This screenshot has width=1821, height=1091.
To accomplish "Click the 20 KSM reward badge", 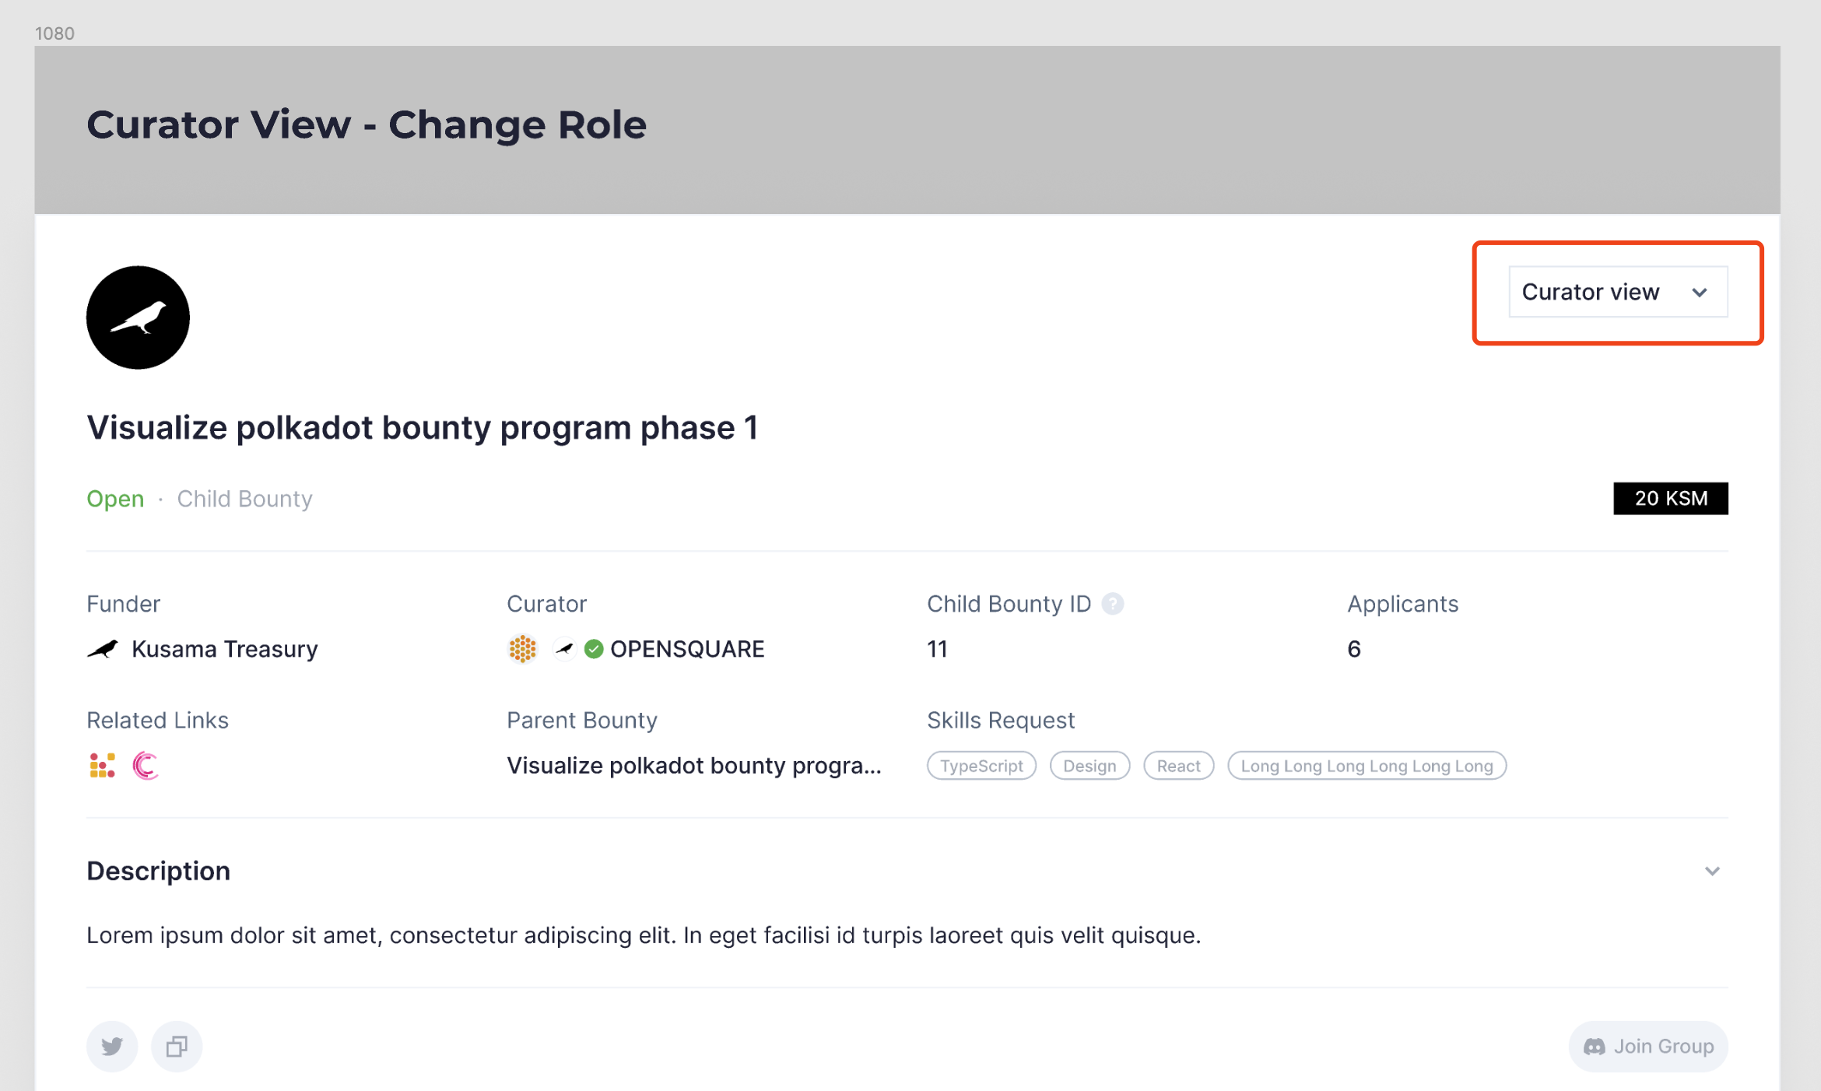I will tap(1670, 498).
